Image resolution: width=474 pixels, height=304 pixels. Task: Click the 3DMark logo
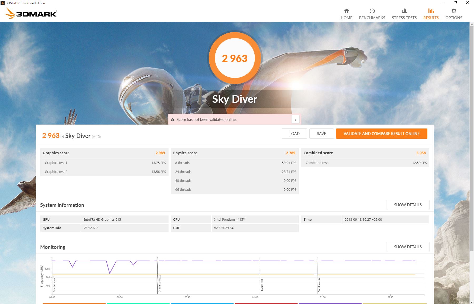31,13
